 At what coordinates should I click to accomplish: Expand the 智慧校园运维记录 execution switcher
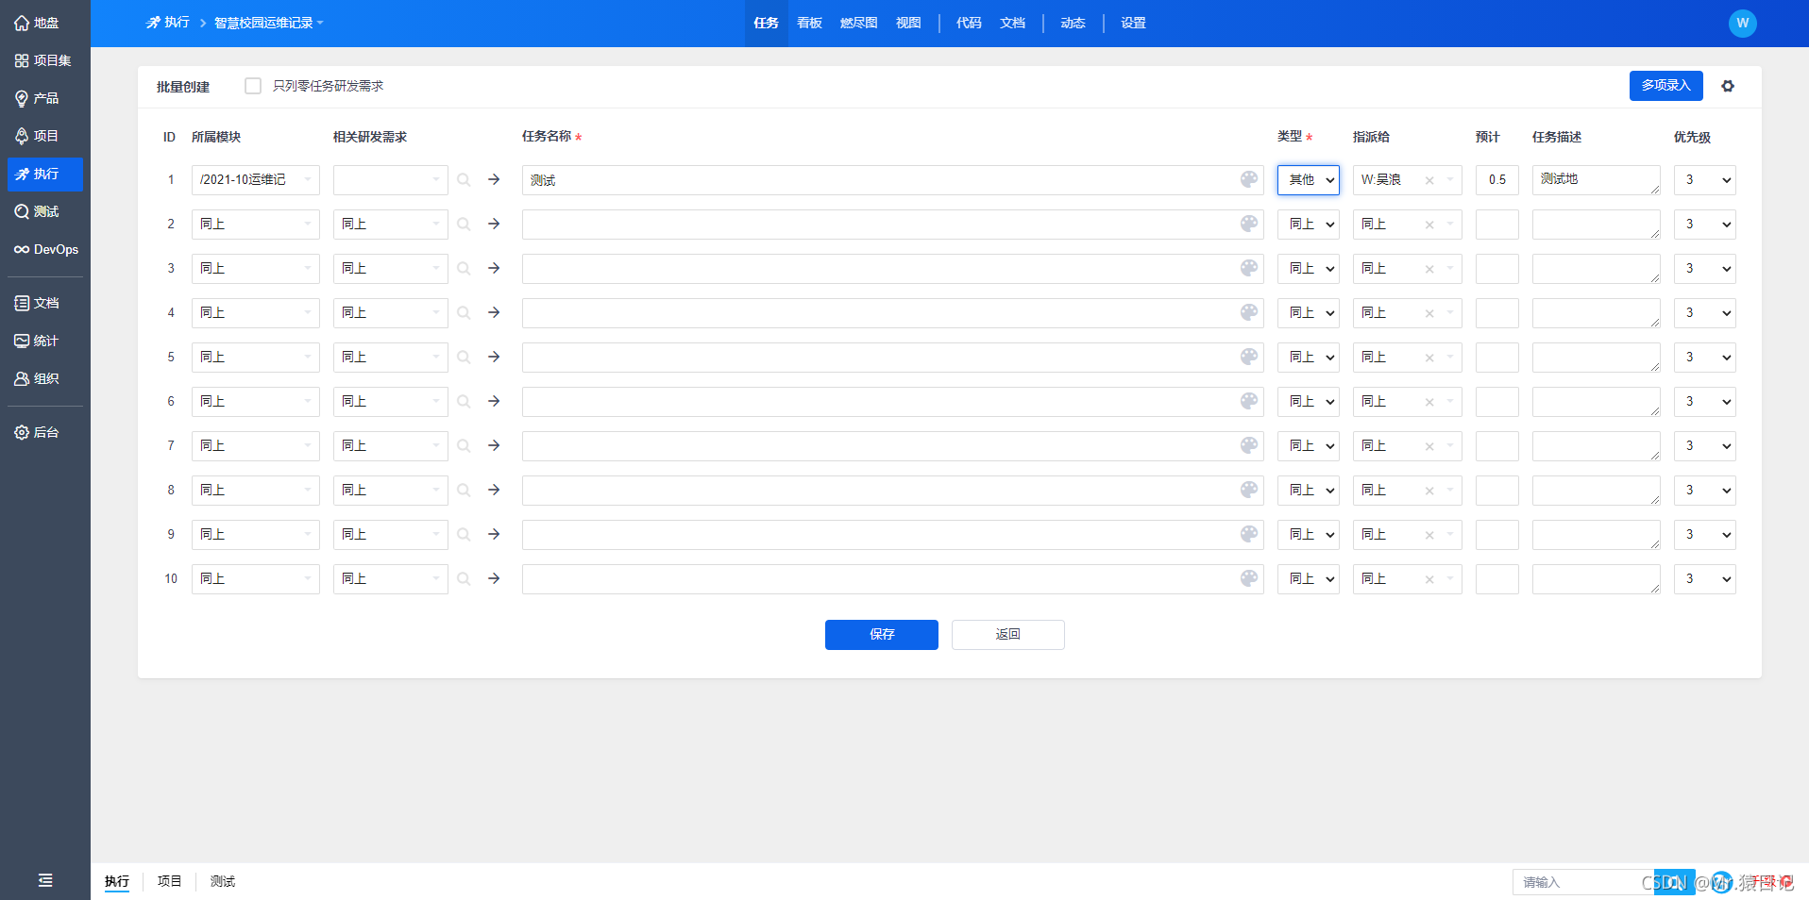tap(269, 23)
